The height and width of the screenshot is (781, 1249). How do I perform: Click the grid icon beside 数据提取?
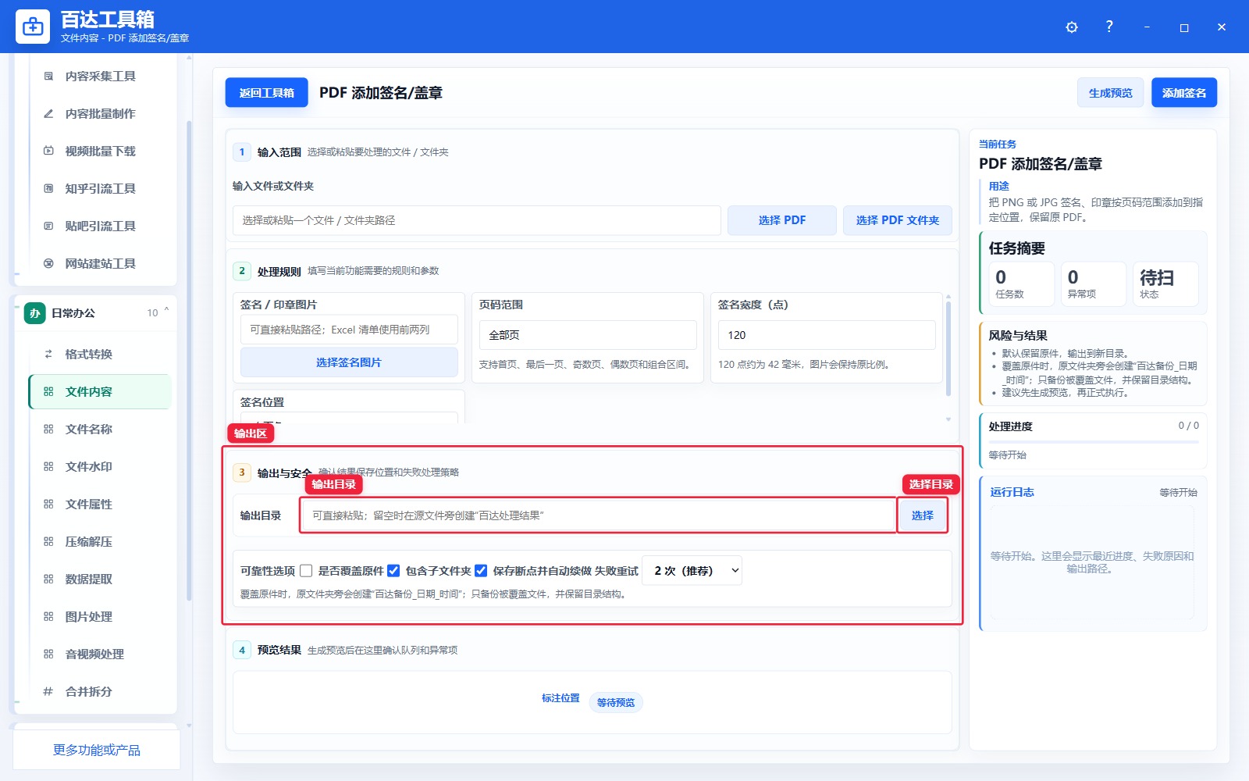pos(48,579)
